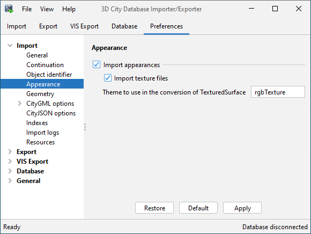
Task: Open the Help menu
Action: (69, 9)
